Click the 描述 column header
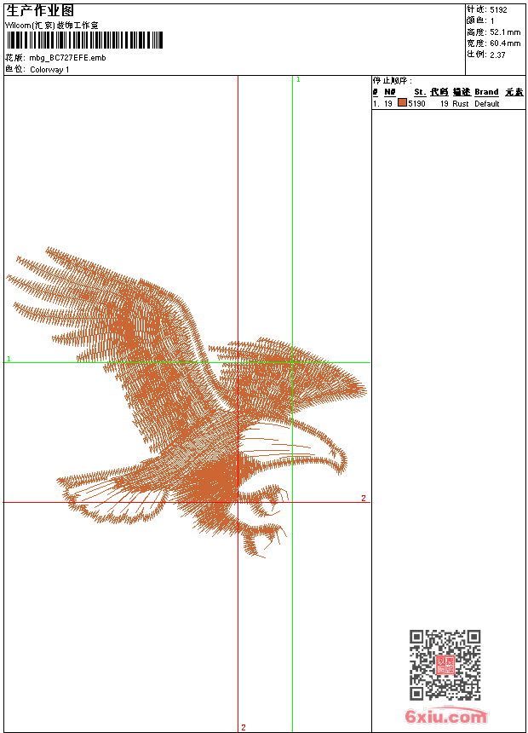 (462, 92)
